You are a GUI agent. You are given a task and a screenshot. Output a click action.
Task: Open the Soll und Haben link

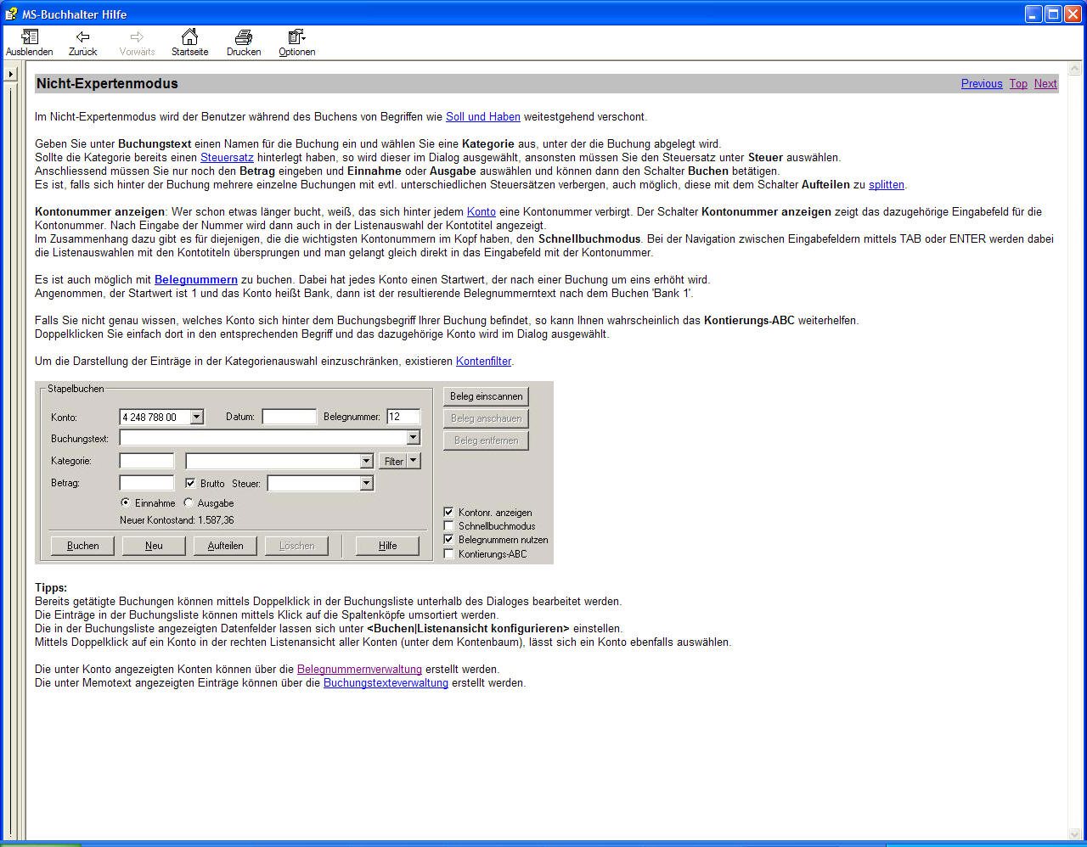point(483,116)
